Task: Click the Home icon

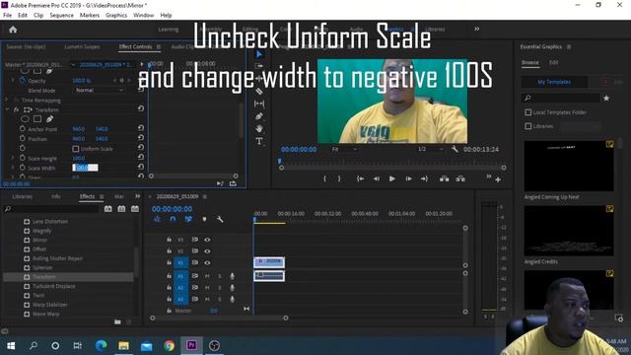Action: (x=13, y=30)
